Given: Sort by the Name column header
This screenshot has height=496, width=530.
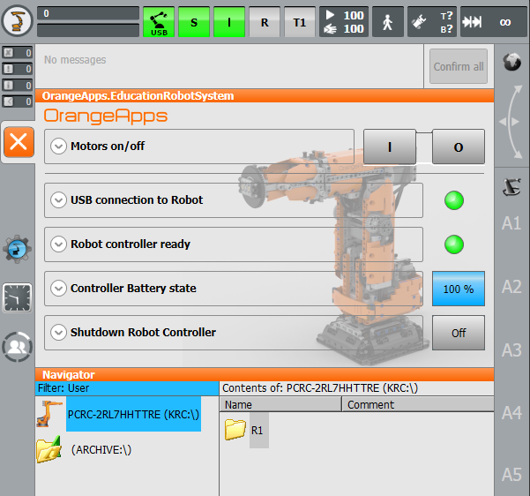Looking at the screenshot, I should pos(280,404).
